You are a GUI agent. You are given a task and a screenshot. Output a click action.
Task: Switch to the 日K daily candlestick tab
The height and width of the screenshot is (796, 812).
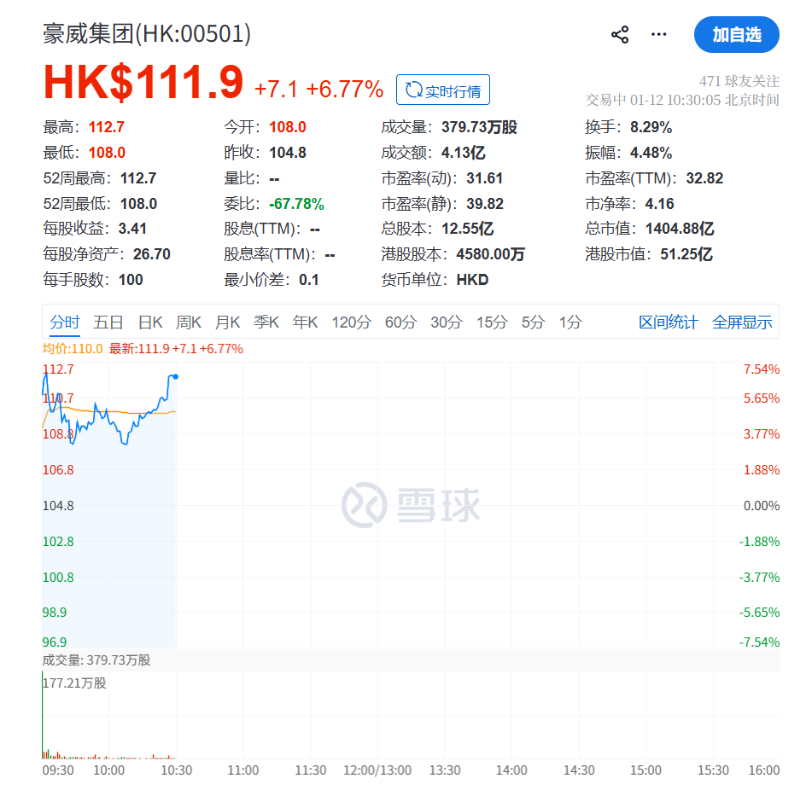click(149, 322)
